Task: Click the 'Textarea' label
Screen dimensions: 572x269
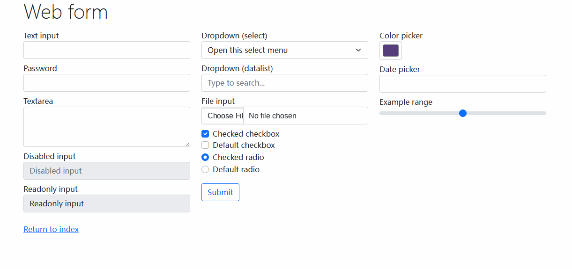Action: [x=38, y=101]
